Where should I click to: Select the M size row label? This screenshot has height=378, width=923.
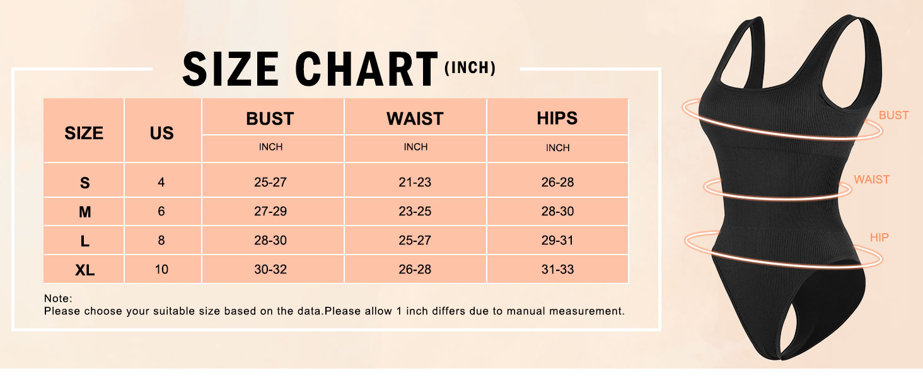pyautogui.click(x=84, y=212)
